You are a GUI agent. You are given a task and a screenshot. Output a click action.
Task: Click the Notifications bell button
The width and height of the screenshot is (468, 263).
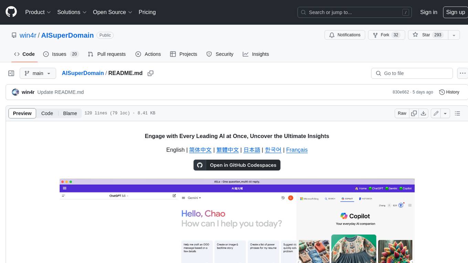point(345,35)
